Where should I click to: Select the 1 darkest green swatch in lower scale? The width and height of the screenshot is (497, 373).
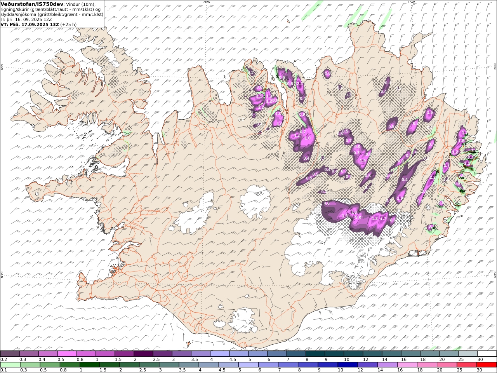click(89, 365)
